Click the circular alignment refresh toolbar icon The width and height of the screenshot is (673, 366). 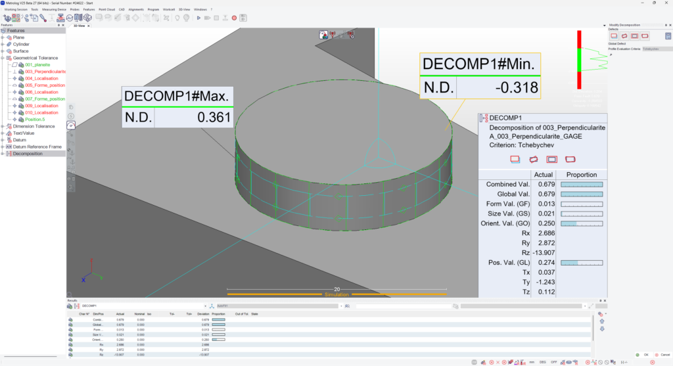70,18
